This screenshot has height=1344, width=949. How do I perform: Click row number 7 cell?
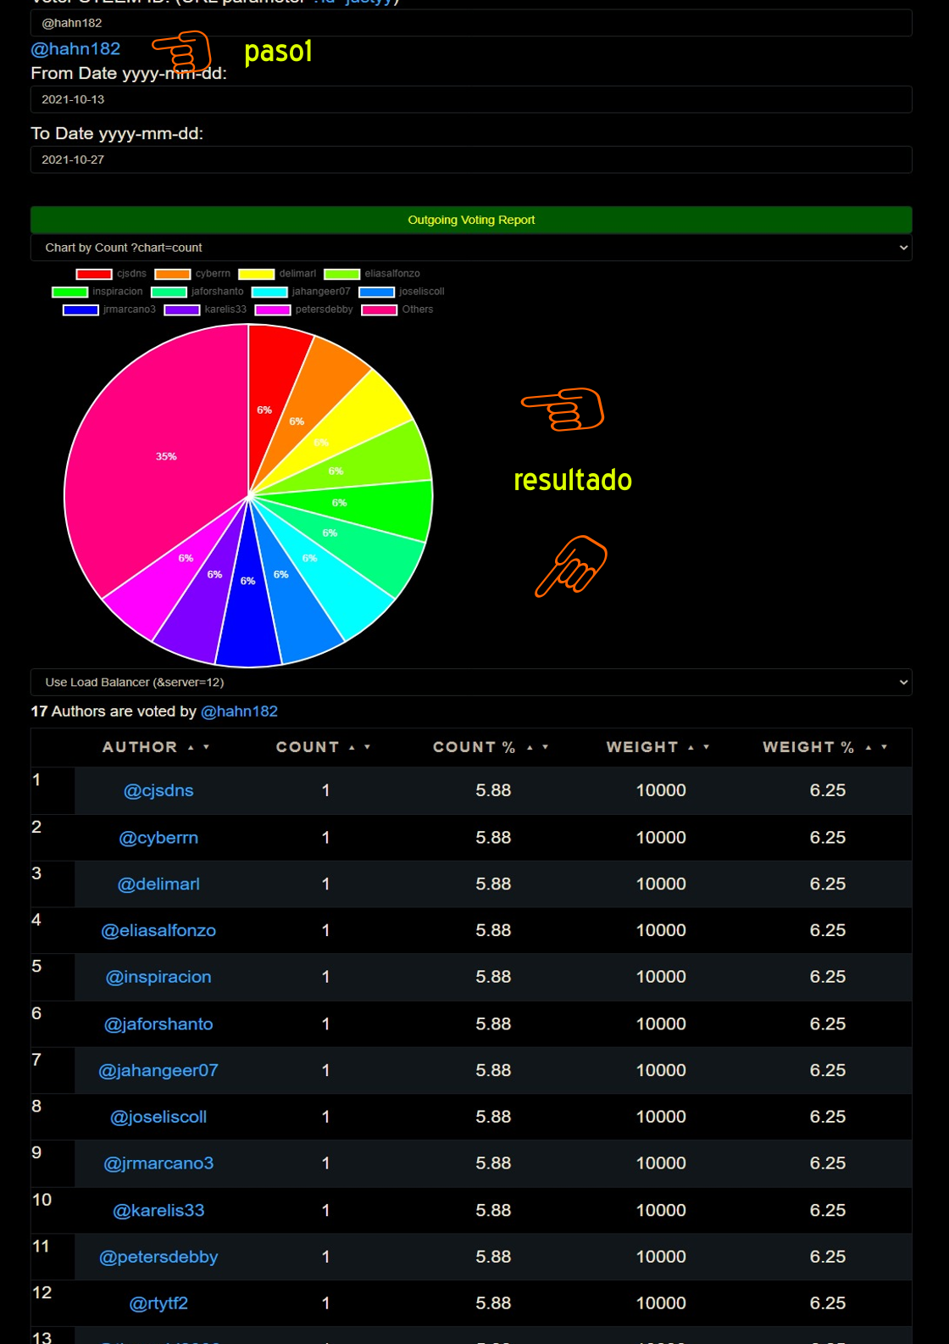point(53,1070)
